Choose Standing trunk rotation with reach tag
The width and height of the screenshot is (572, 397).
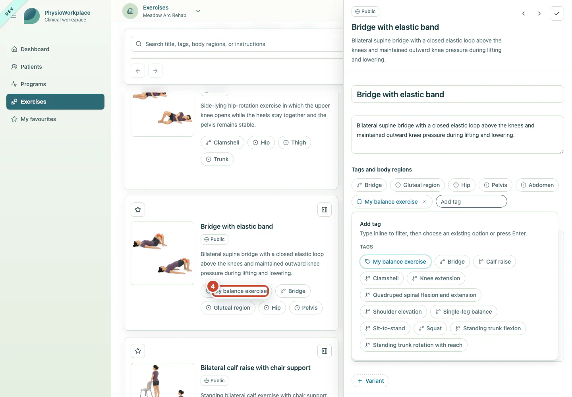(414, 345)
